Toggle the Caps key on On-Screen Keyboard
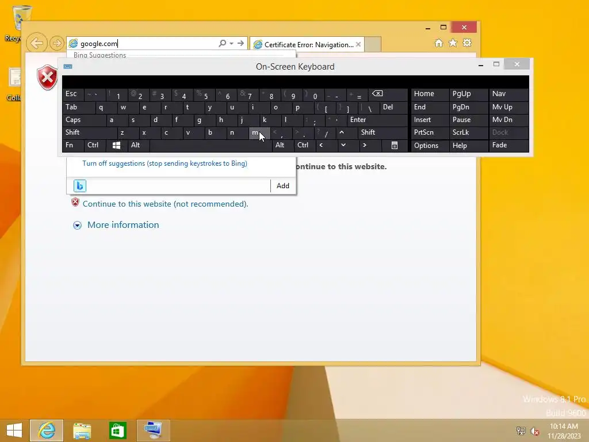This screenshot has height=442, width=589. 84,120
